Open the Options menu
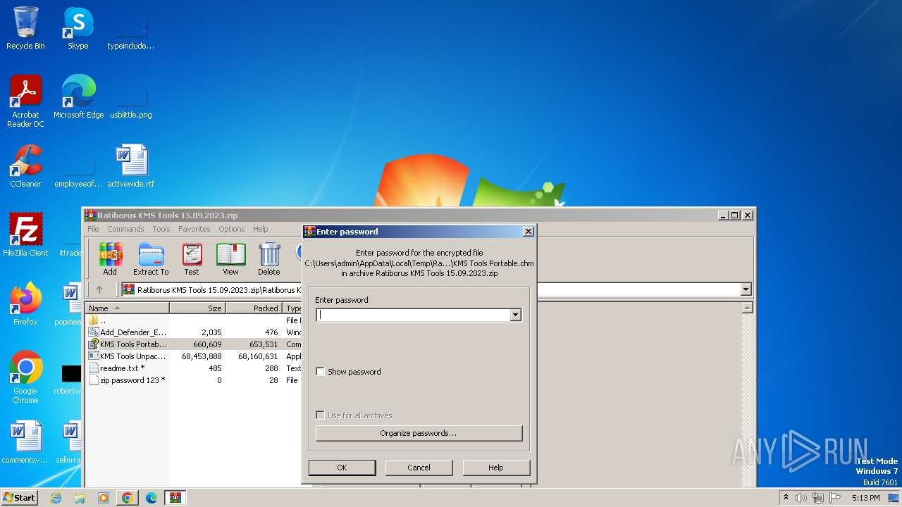The image size is (902, 507). [232, 229]
